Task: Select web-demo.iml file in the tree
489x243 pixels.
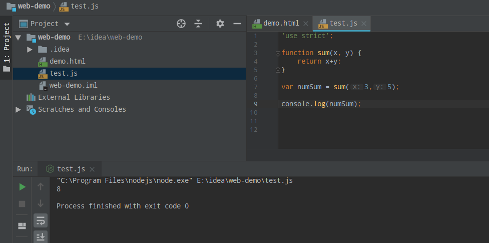Action: tap(73, 85)
